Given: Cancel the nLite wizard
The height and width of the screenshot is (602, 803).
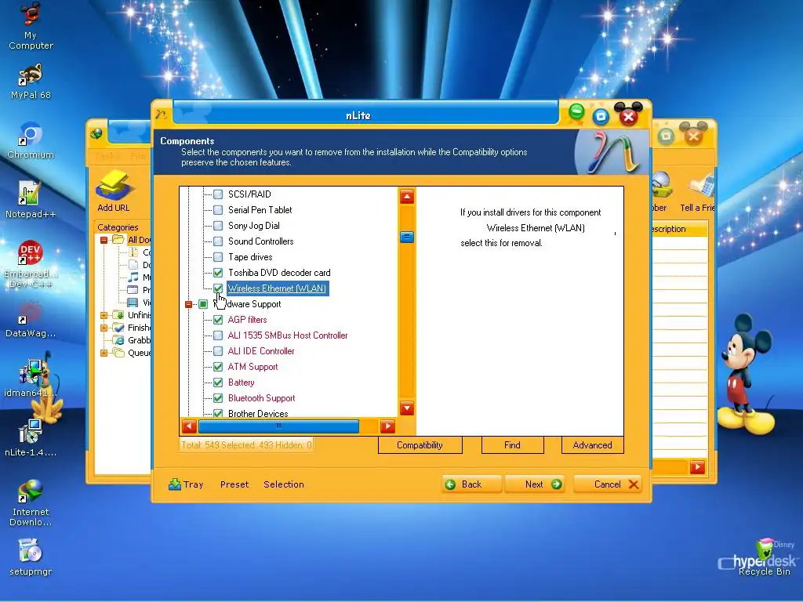Looking at the screenshot, I should [609, 484].
